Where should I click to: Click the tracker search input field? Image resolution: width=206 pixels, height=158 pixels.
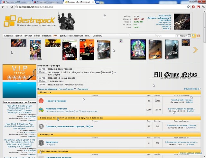pyautogui.click(x=165, y=36)
